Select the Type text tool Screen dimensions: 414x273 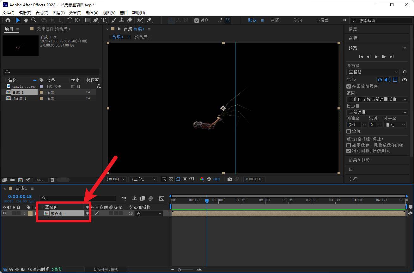pos(104,20)
